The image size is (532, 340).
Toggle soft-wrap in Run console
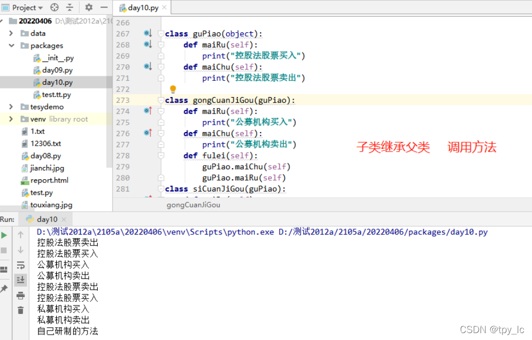(x=20, y=265)
